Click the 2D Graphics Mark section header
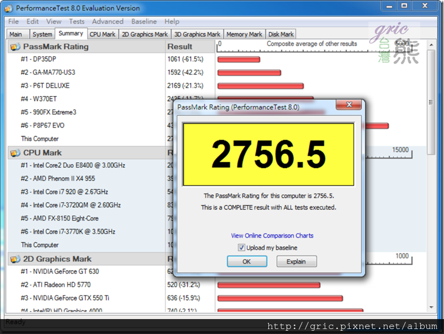The image size is (444, 334). [x=86, y=259]
